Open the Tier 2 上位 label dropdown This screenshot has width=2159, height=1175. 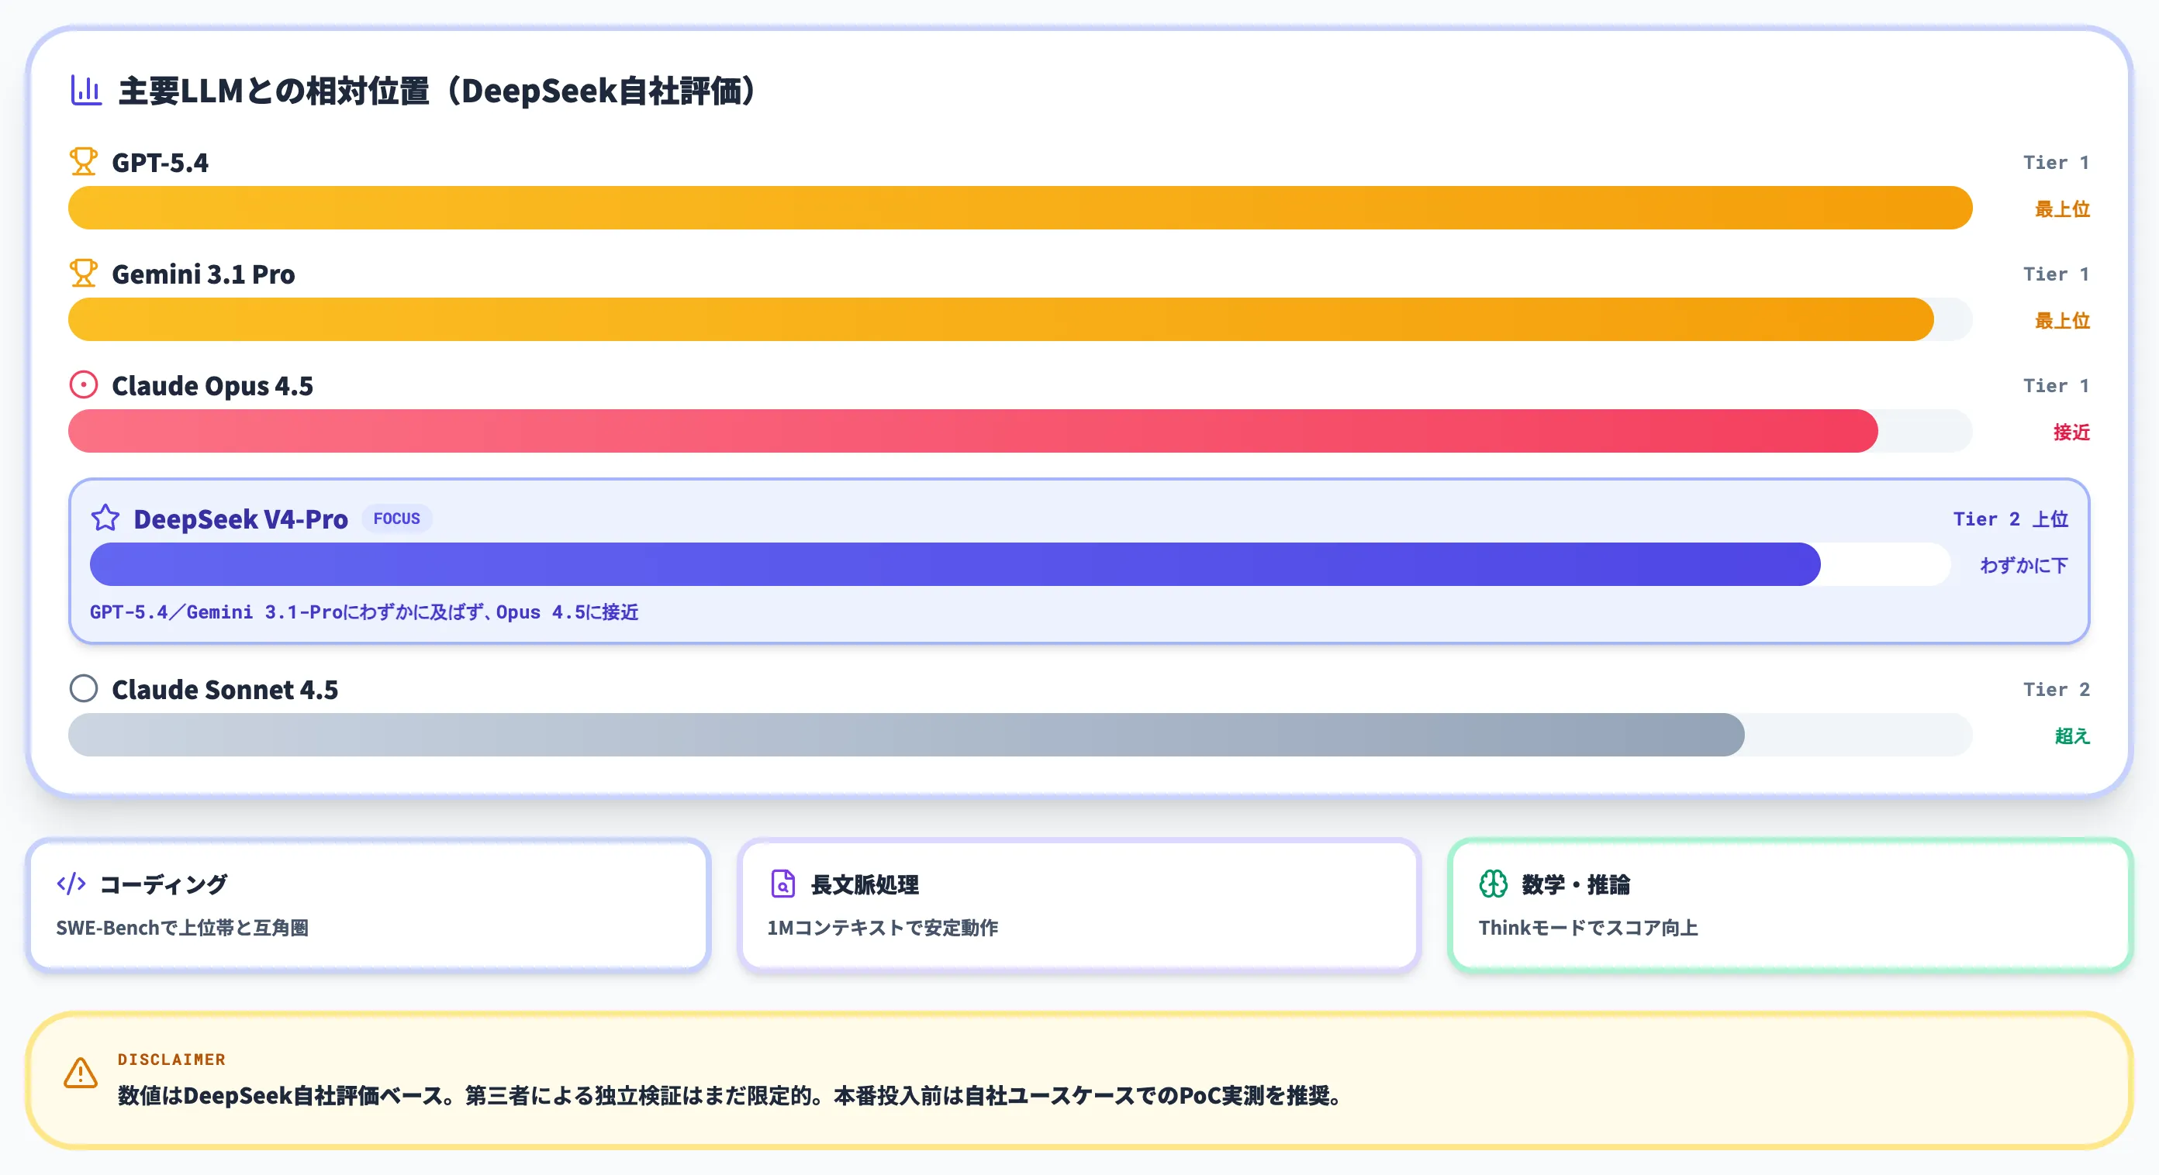(x=2010, y=519)
